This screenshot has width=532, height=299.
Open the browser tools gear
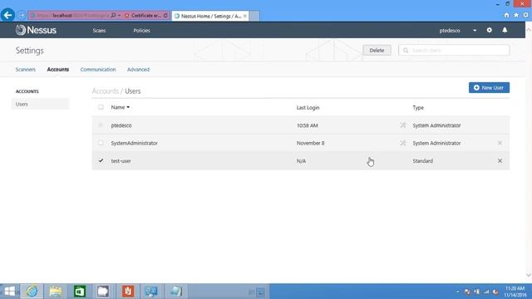(525, 15)
